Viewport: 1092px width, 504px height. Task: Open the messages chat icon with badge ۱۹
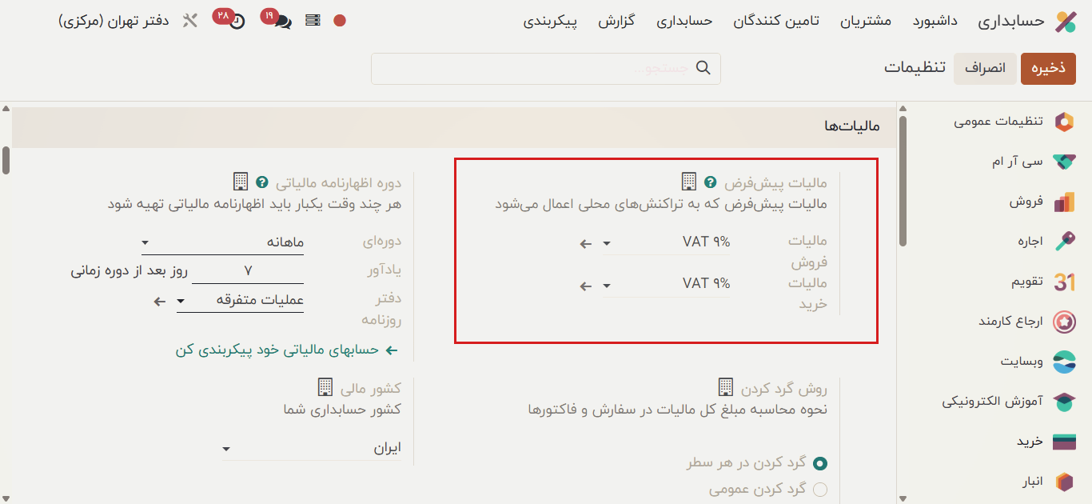[281, 22]
